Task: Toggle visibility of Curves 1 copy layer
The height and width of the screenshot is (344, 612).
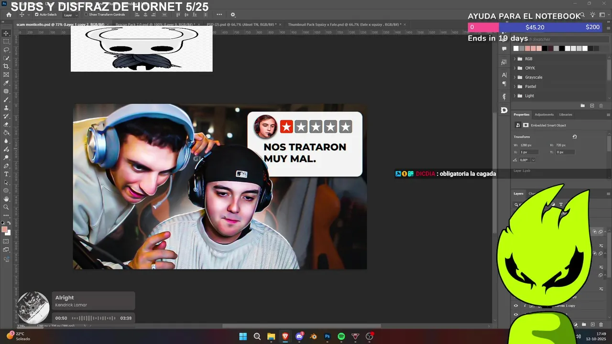Action: coord(515,306)
